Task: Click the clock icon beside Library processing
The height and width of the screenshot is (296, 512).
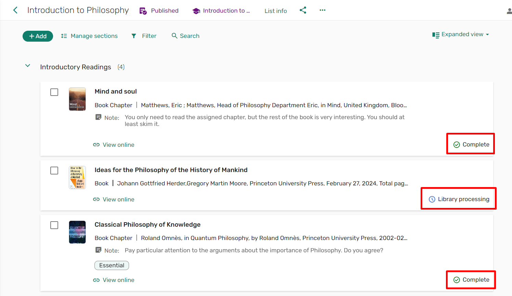Action: (432, 199)
